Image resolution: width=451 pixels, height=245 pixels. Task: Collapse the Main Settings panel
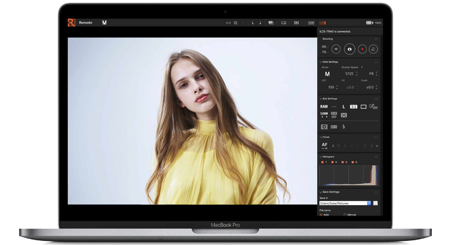click(x=321, y=62)
